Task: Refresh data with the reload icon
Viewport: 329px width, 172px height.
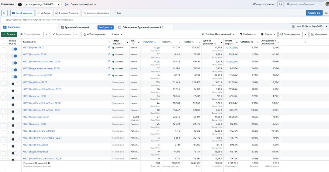Action: coord(280,4)
